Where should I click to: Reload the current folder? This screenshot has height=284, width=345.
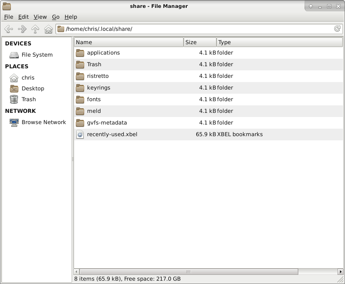click(x=337, y=29)
